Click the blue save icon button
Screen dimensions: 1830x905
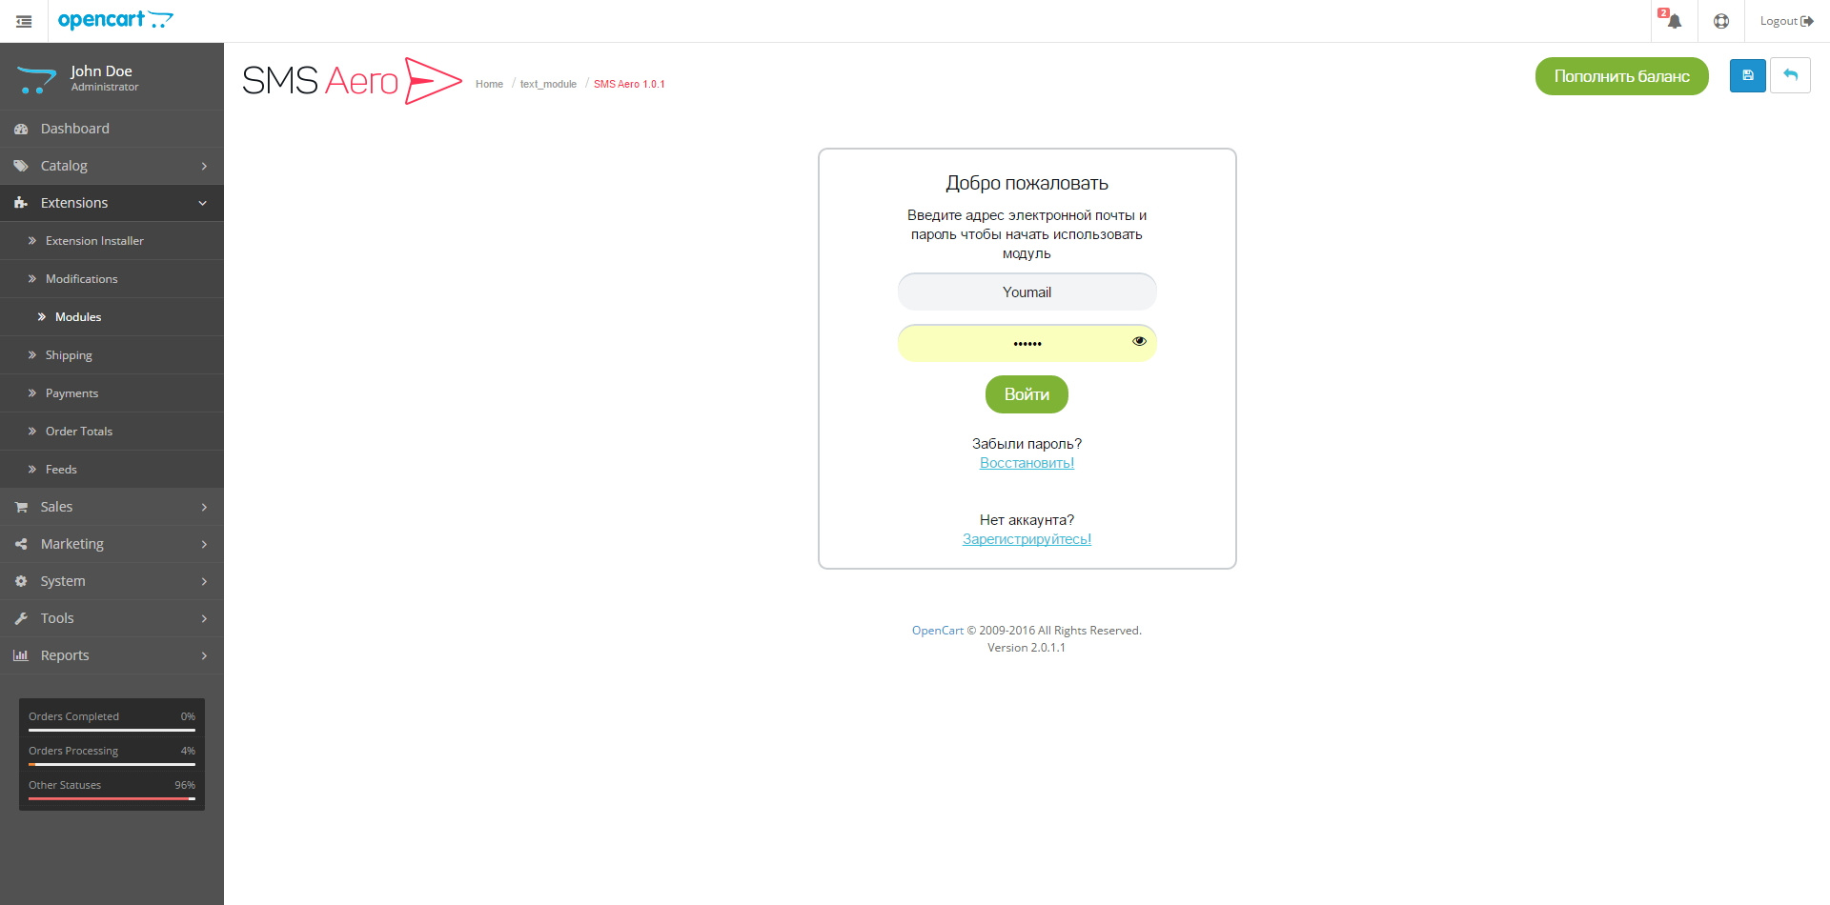coord(1748,75)
